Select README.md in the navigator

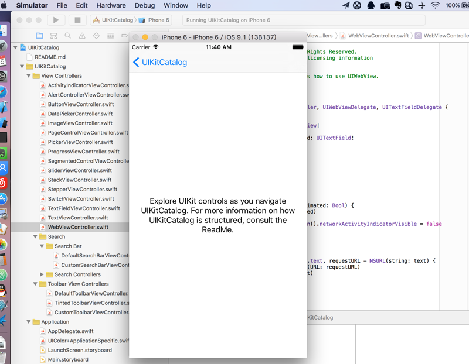[50, 57]
